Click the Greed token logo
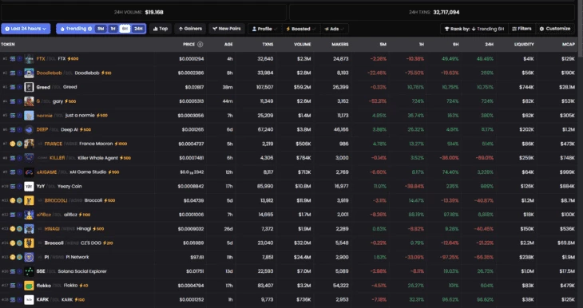This screenshot has width=583, height=308. tap(29, 87)
